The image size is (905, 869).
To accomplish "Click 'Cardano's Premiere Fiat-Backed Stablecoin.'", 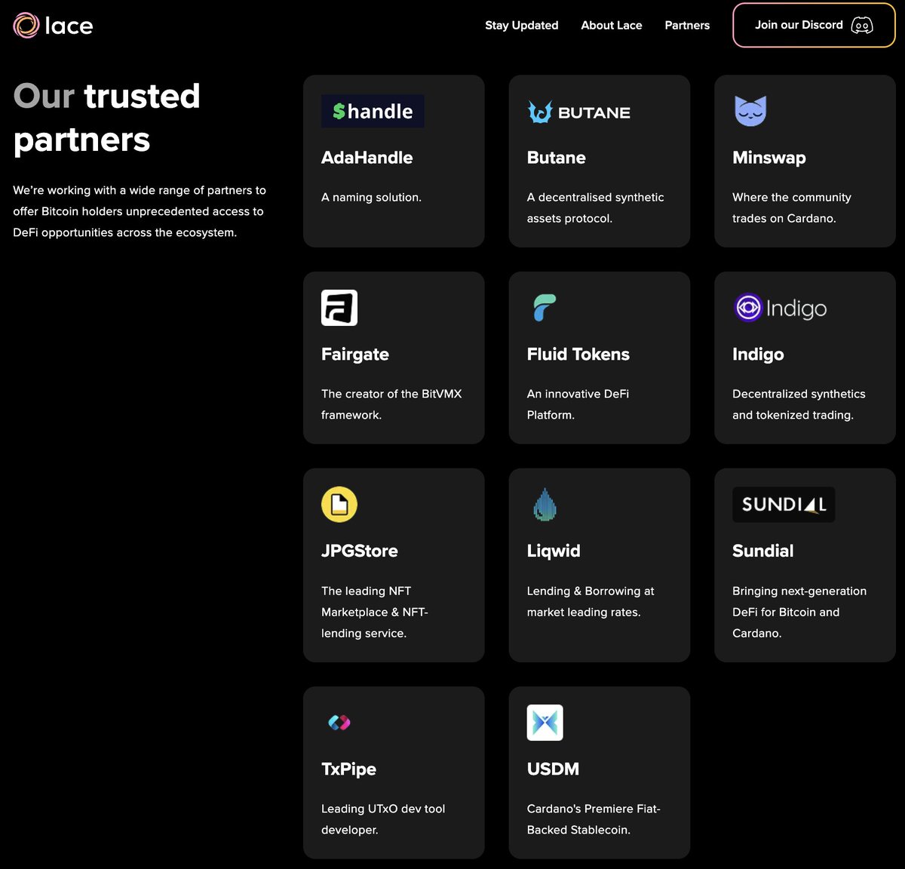I will pyautogui.click(x=594, y=819).
